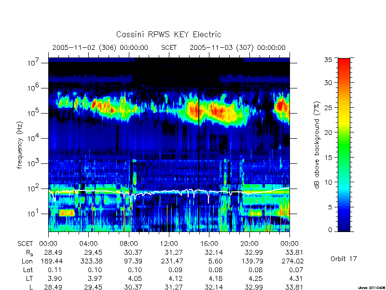Click the latitude value 0.09
This screenshot has width=386, height=290.
[x=175, y=270]
